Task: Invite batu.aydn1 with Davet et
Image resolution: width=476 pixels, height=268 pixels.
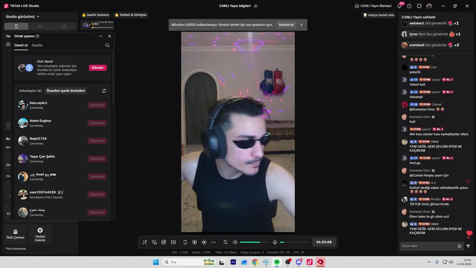Action: click(97, 105)
